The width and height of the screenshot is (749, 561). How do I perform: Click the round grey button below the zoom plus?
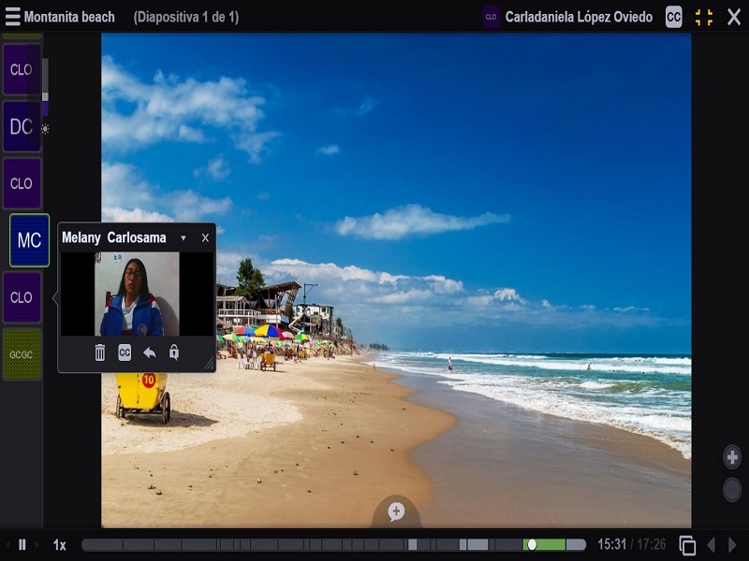coord(732,490)
